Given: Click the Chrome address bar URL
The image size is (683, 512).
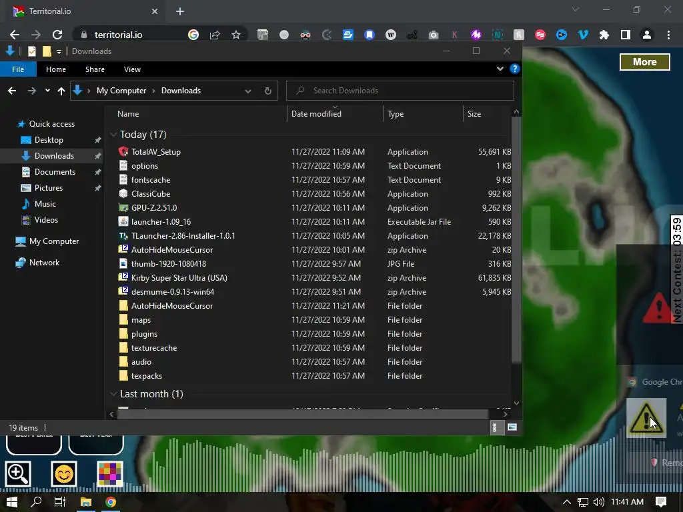Looking at the screenshot, I should 118,35.
